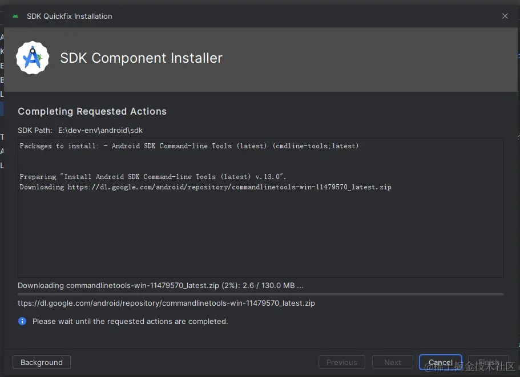Click the disabled Next button
The image size is (520, 377).
click(x=392, y=362)
